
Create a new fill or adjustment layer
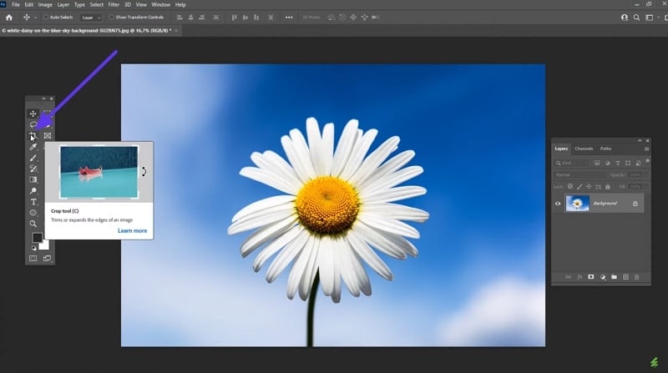click(x=602, y=277)
